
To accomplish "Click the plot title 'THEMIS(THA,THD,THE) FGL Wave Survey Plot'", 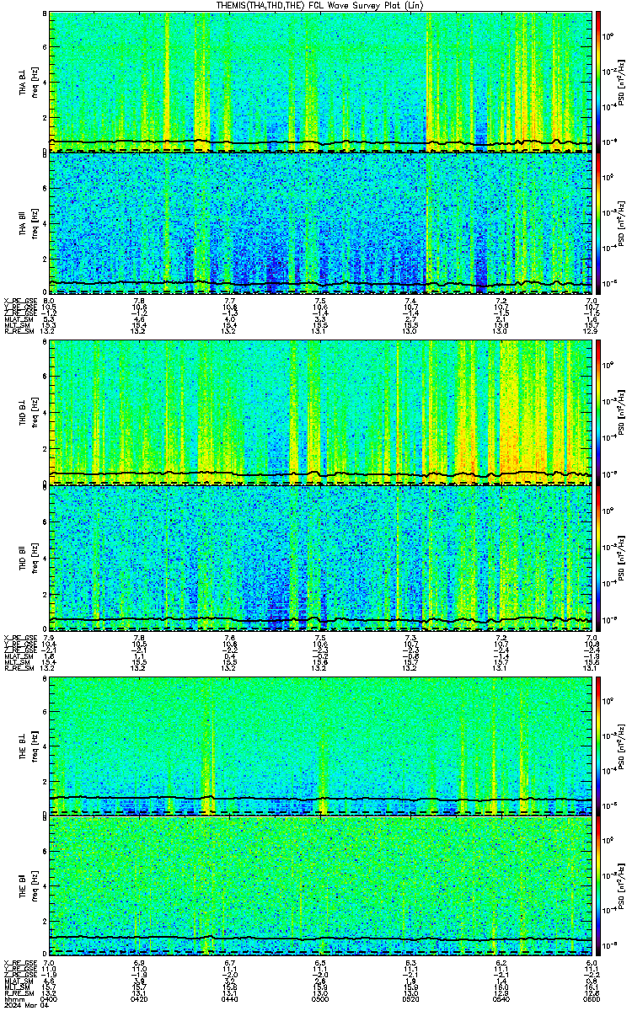I will tap(319, 5).
